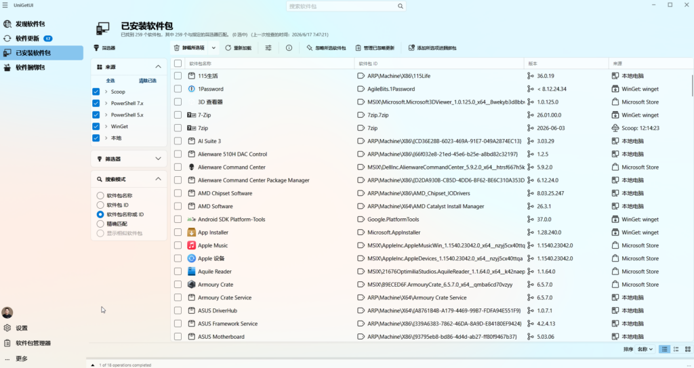Uncheck the Scoop source checkbox
694x368 pixels.
[x=96, y=91]
